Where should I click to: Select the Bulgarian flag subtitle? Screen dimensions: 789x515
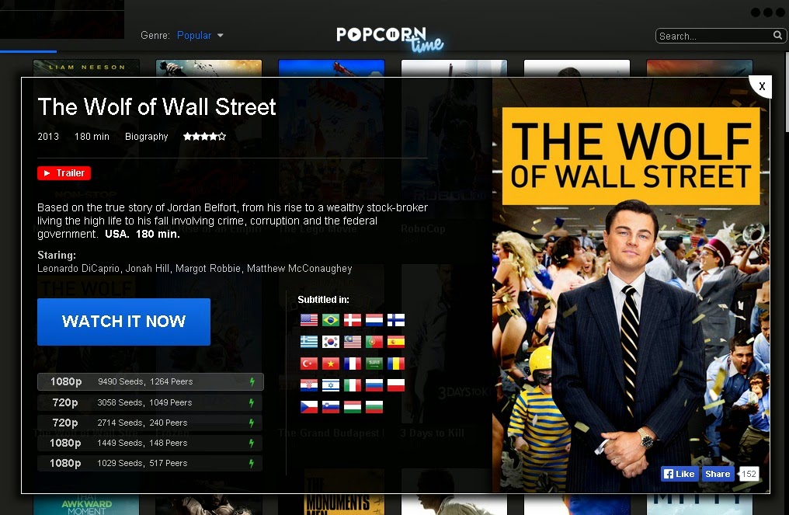374,407
